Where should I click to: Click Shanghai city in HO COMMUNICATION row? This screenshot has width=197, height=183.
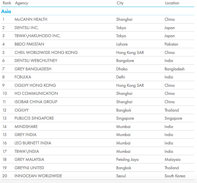(x=124, y=94)
